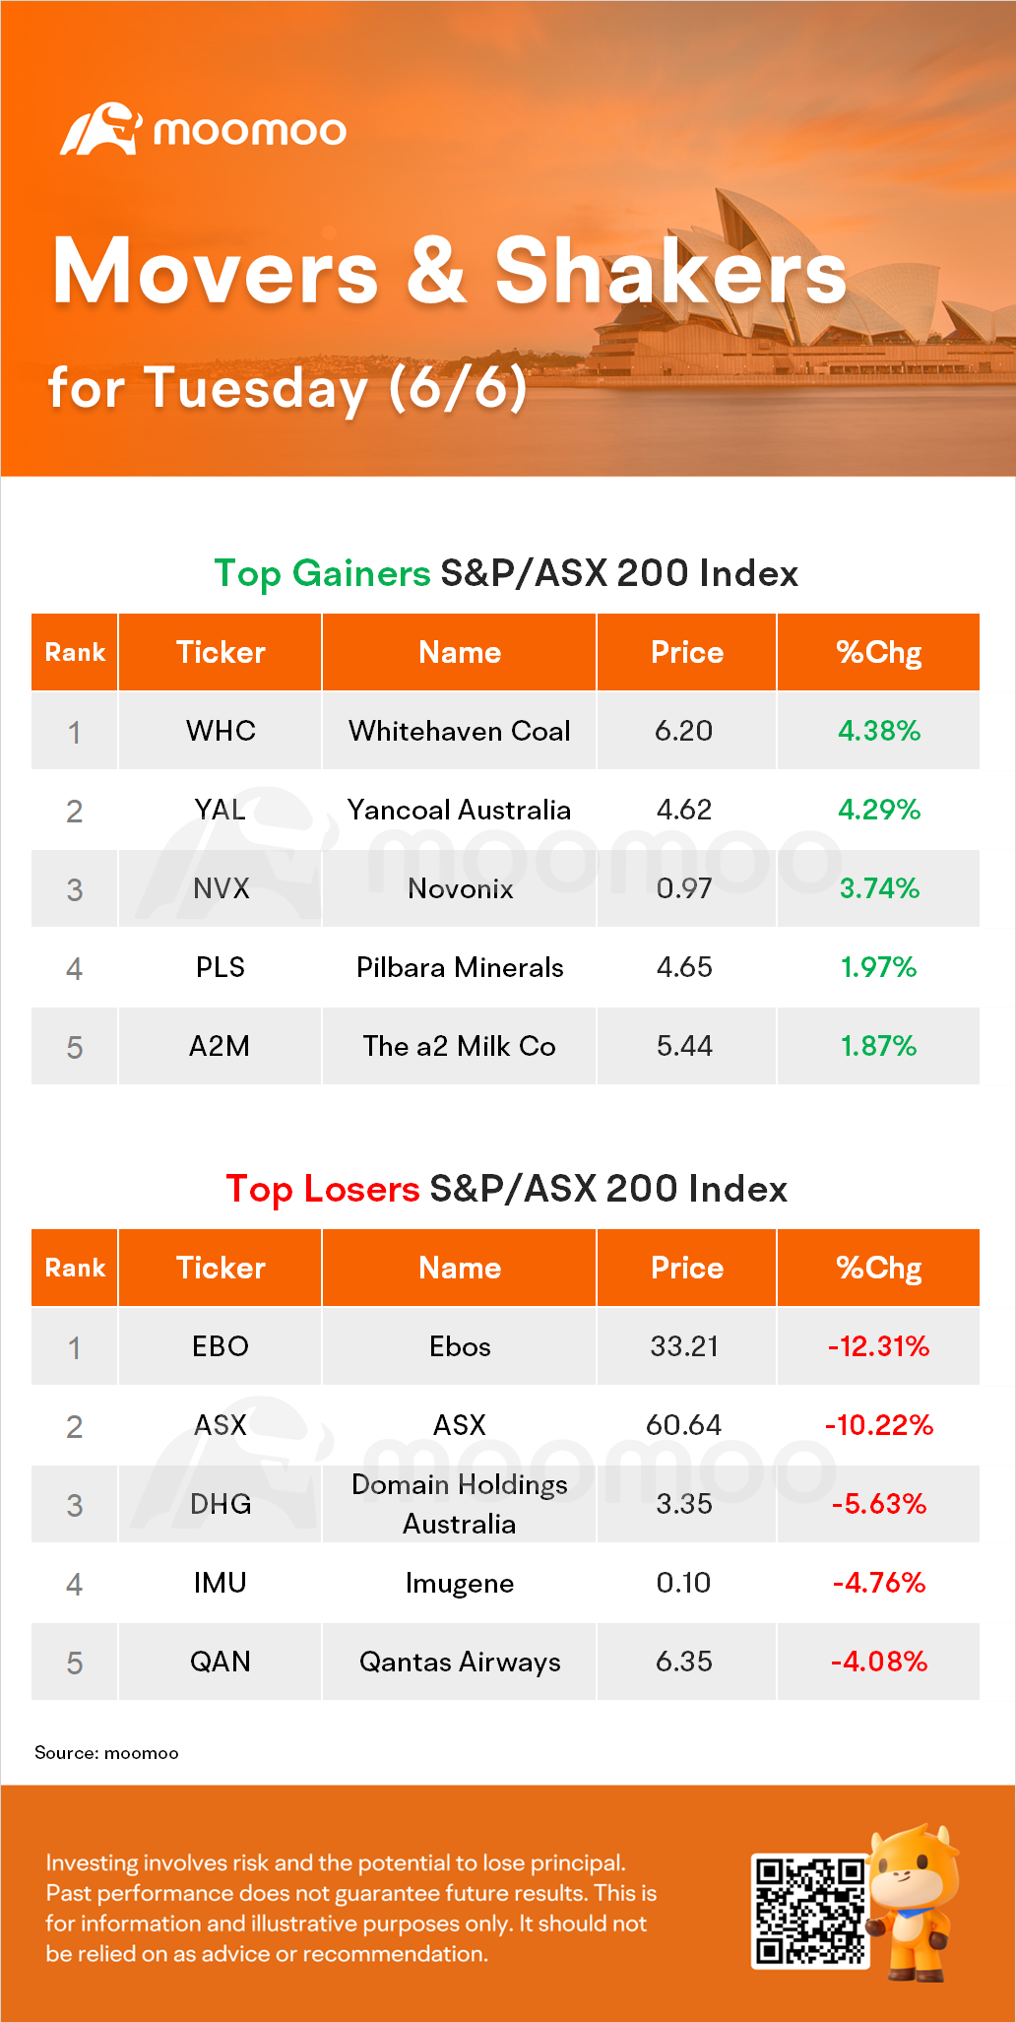Click the -10.22% change value for ASX
Screen dimensions: 1016x2022
(x=878, y=1425)
